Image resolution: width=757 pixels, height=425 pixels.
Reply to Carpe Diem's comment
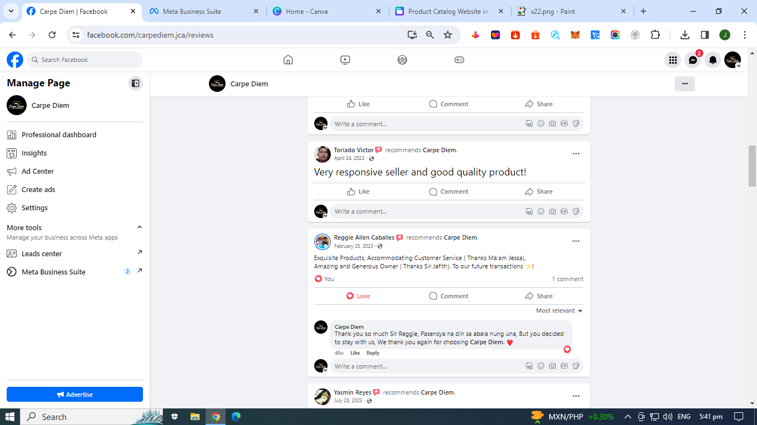pyautogui.click(x=373, y=353)
